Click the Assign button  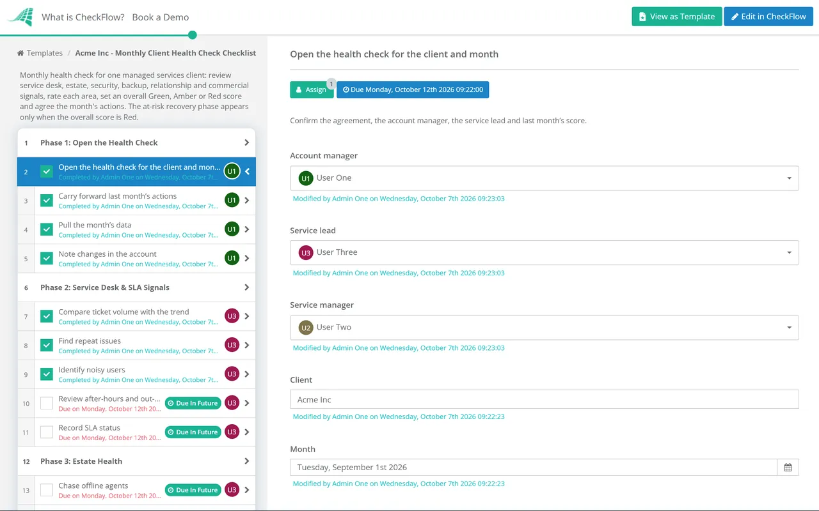pyautogui.click(x=312, y=90)
